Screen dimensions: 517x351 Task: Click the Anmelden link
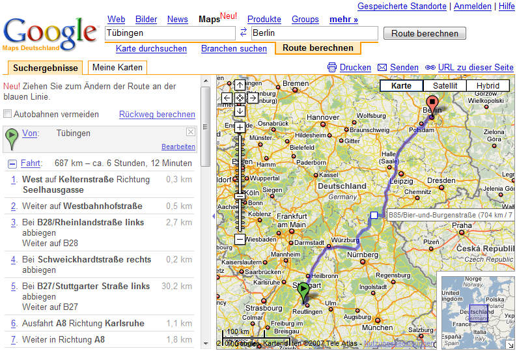[x=473, y=7]
